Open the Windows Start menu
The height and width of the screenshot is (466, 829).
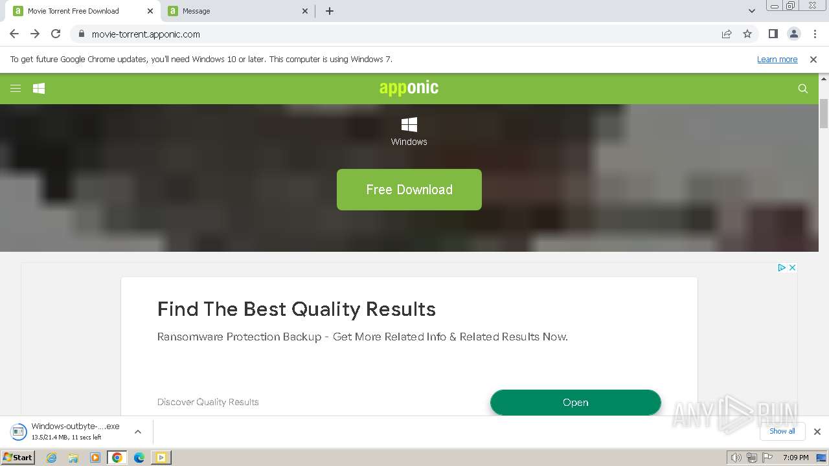[x=17, y=457]
